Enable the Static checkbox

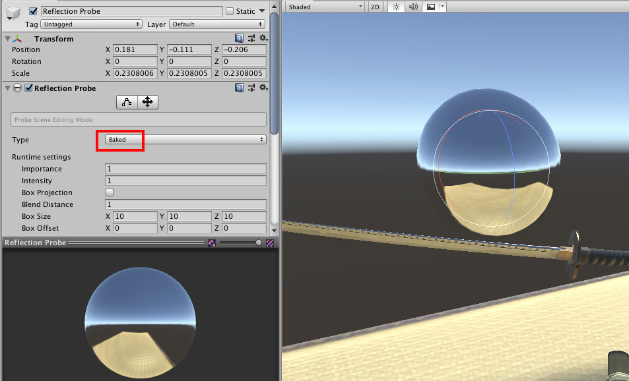(230, 11)
